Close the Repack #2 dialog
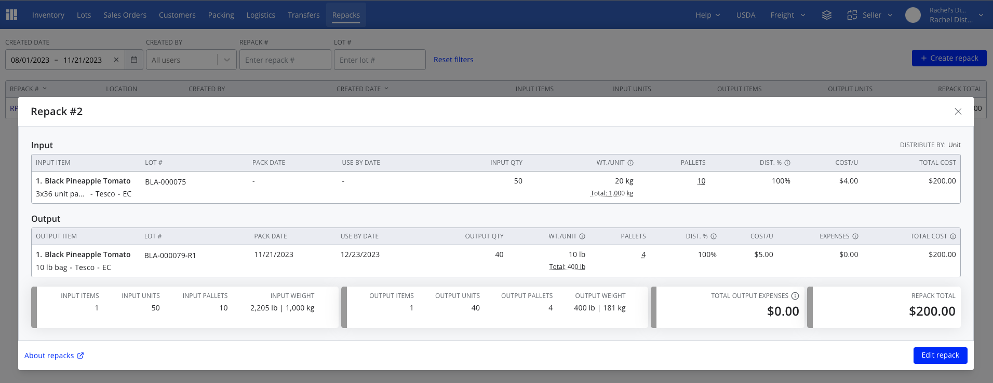 pyautogui.click(x=958, y=111)
